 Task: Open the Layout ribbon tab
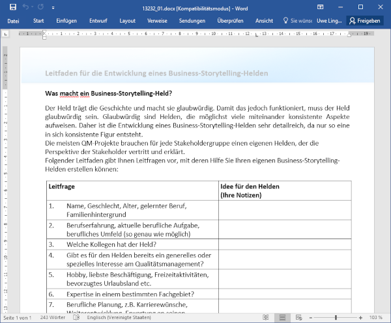(128, 21)
